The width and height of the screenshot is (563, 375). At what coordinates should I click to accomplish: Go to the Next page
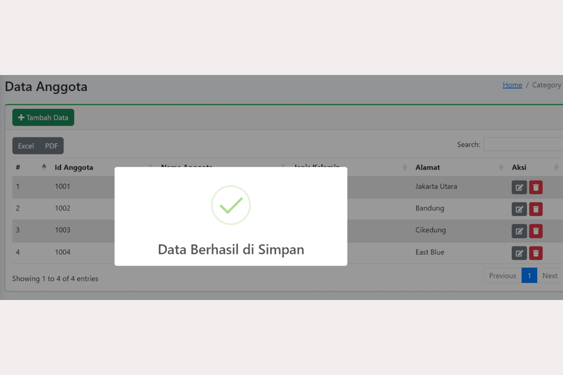549,276
